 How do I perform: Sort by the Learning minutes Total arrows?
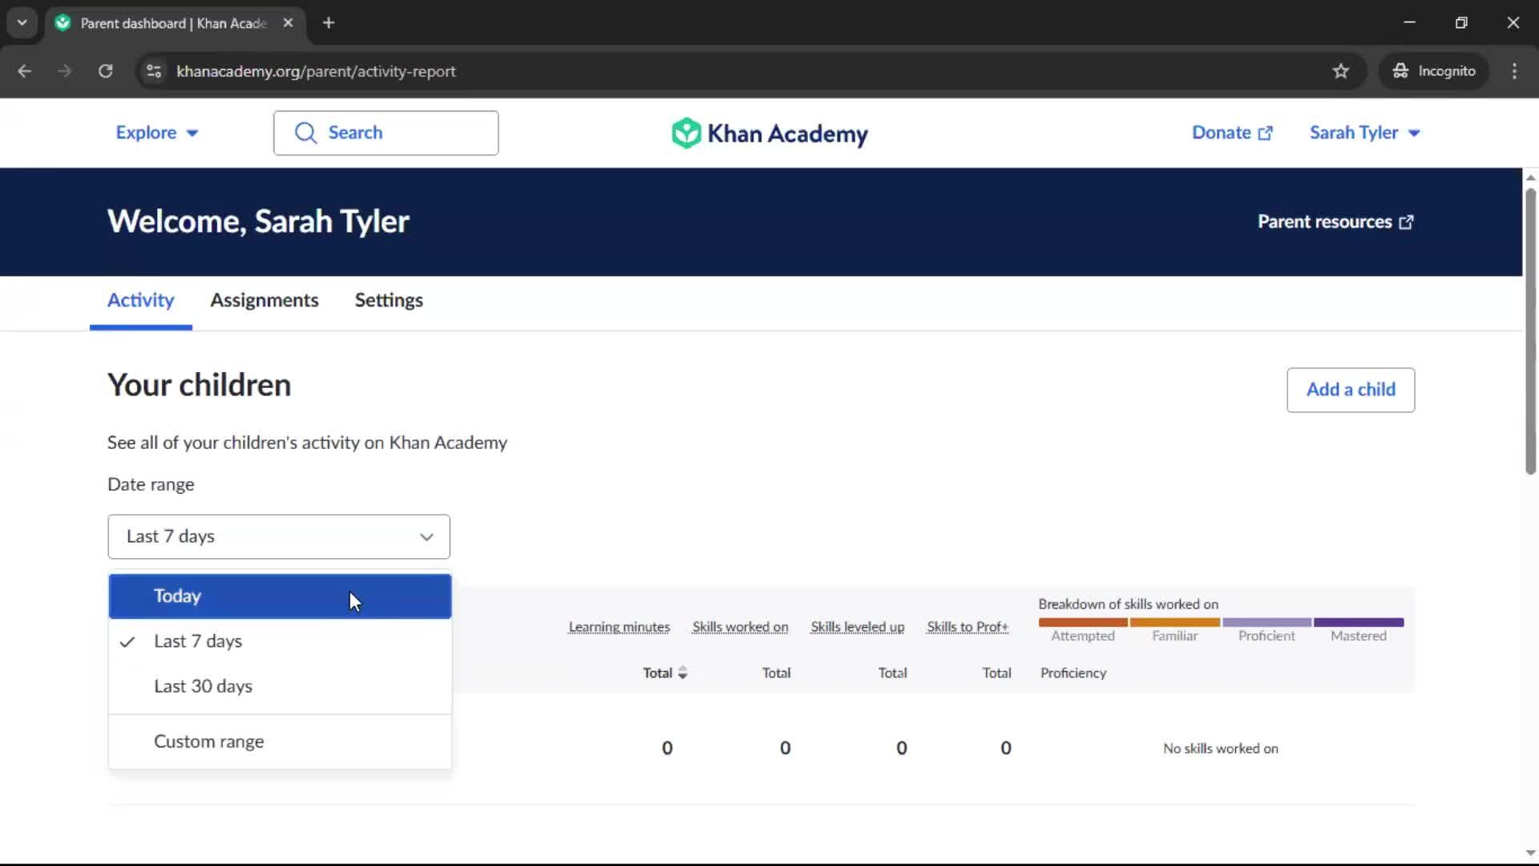(x=683, y=673)
